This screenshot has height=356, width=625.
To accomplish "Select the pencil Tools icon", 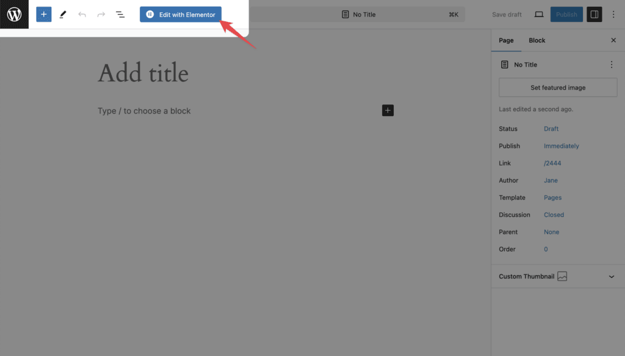I will point(63,15).
